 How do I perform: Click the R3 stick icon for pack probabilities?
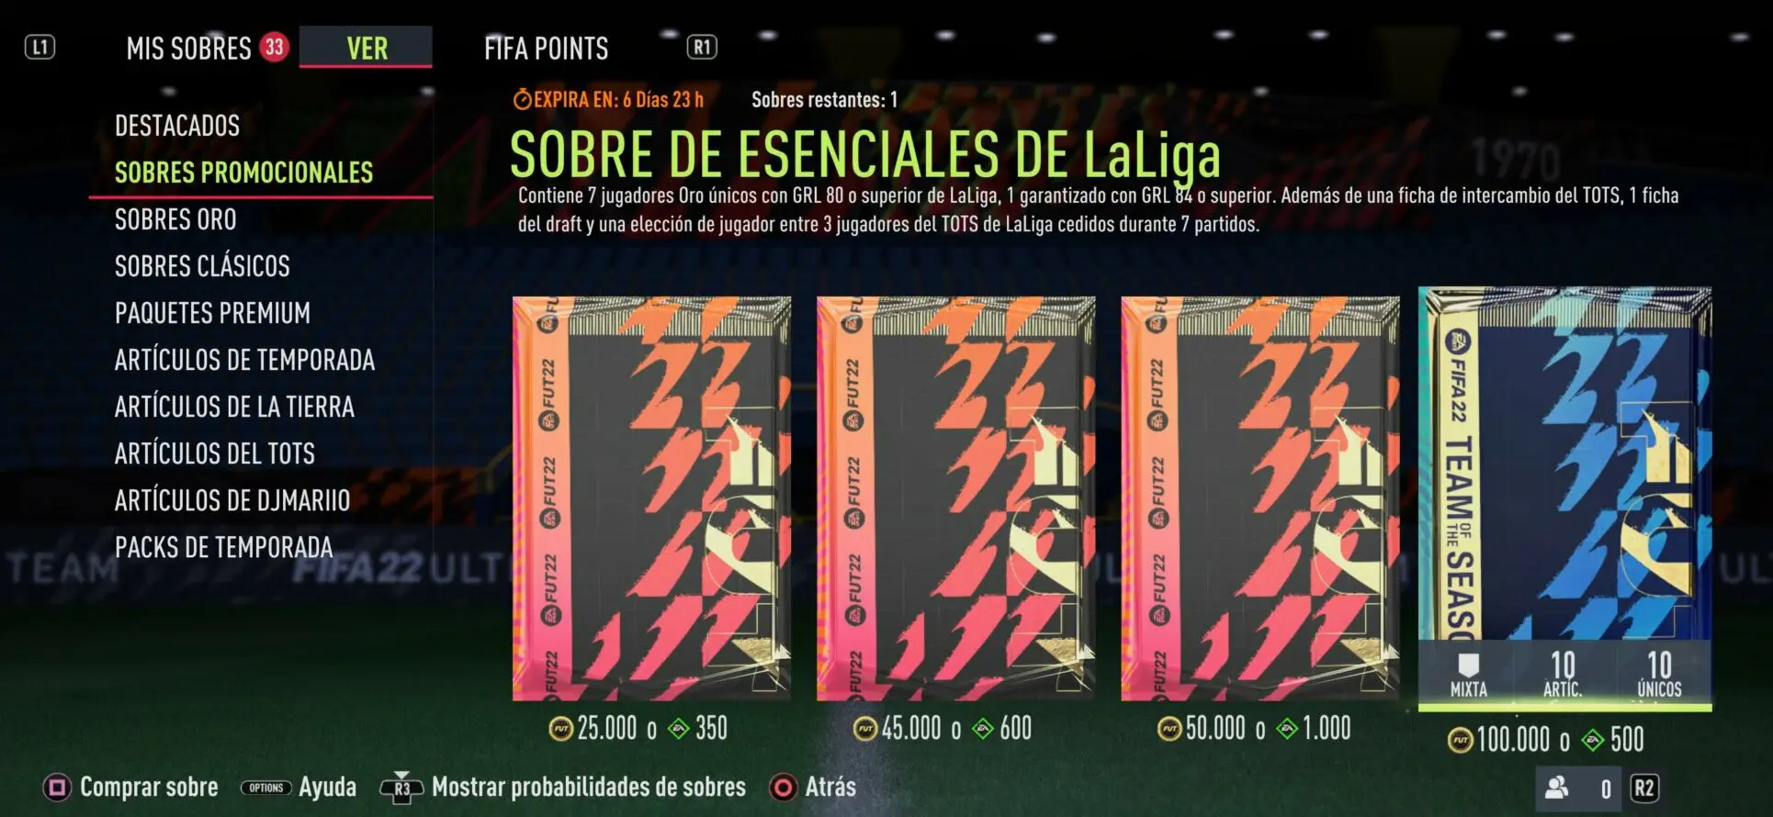[401, 788]
